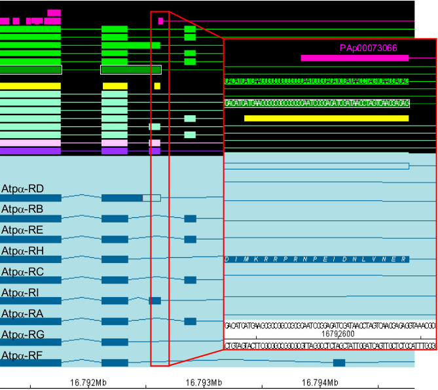Select the long white-outlined dark green block
The width and height of the screenshot is (438, 390).
(131, 70)
